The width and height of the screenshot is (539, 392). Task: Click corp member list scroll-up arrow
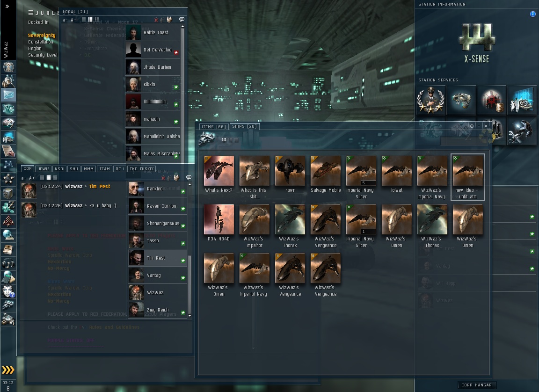tap(189, 184)
